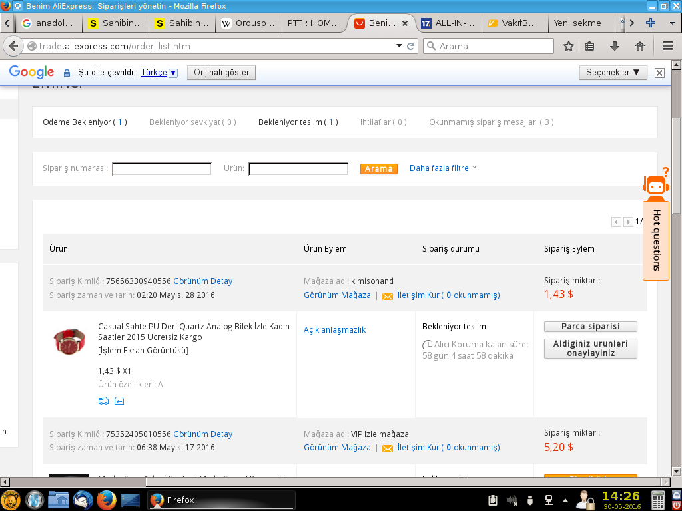This screenshot has height=511, width=682.
Task: List all tabs with the dropdown arrow
Action: coord(672,23)
